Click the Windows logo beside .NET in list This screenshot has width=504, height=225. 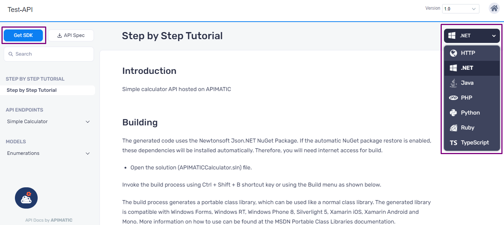[453, 68]
